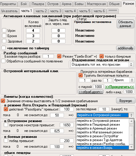Viewport: 136px width, 156px height.
Task: Open the Общие tab
Action: tap(114, 4)
